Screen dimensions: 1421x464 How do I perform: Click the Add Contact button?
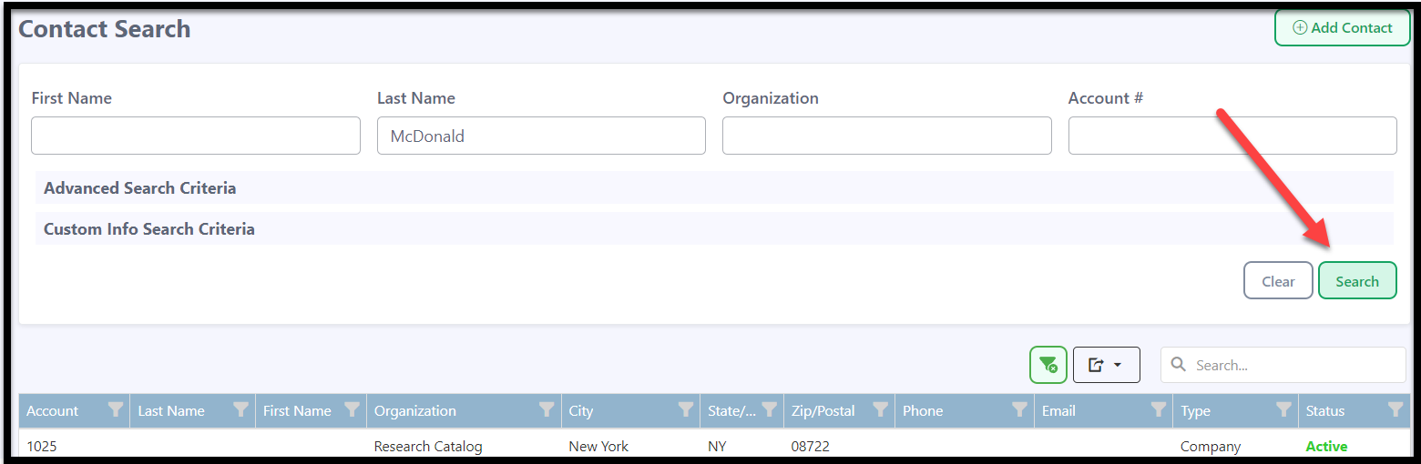(x=1342, y=28)
